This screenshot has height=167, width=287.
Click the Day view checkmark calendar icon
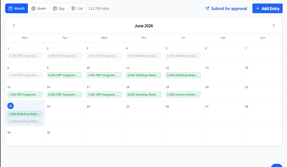[x=55, y=8]
